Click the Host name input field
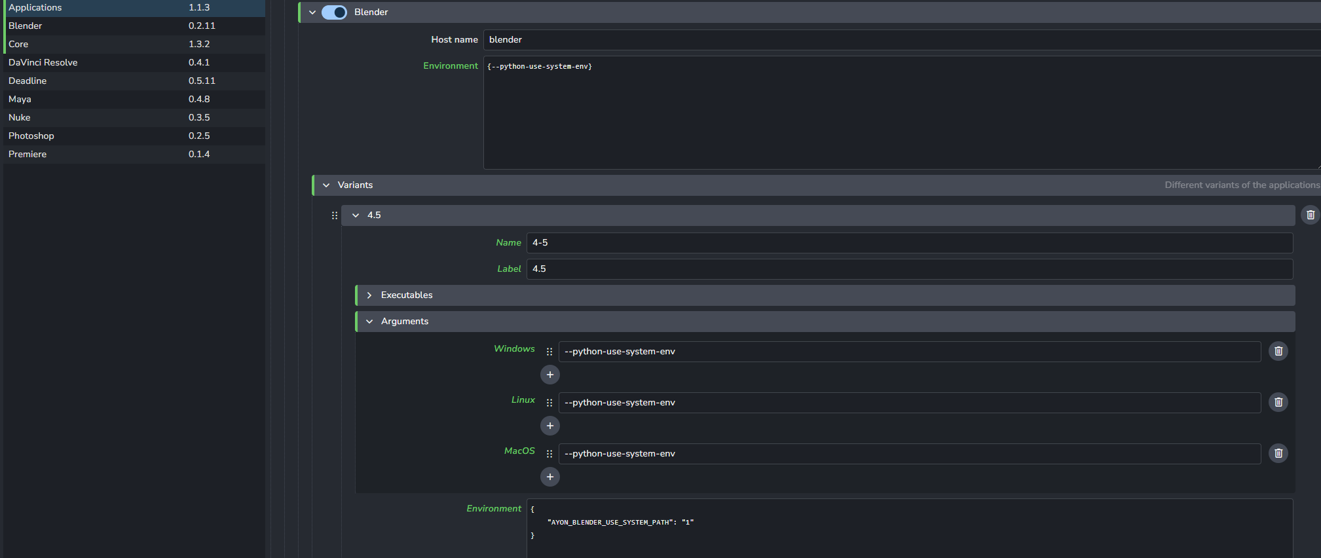The image size is (1321, 558). click(897, 40)
